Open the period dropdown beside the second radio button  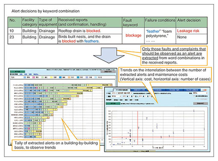[x=116, y=96]
